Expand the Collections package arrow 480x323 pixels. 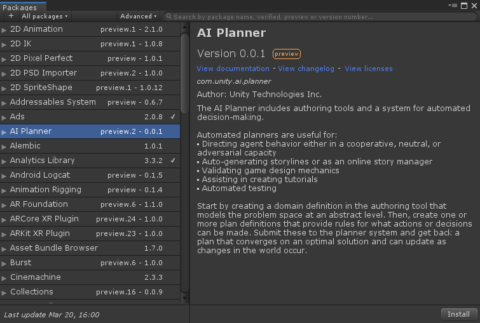click(4, 293)
